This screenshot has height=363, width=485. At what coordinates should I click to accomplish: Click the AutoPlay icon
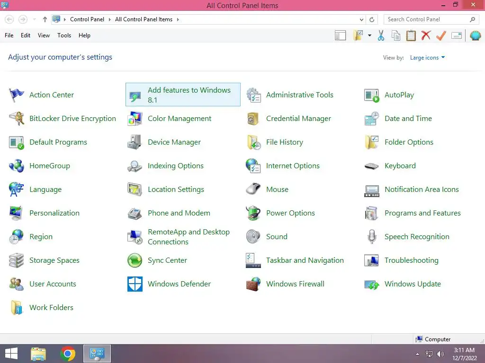(x=371, y=95)
